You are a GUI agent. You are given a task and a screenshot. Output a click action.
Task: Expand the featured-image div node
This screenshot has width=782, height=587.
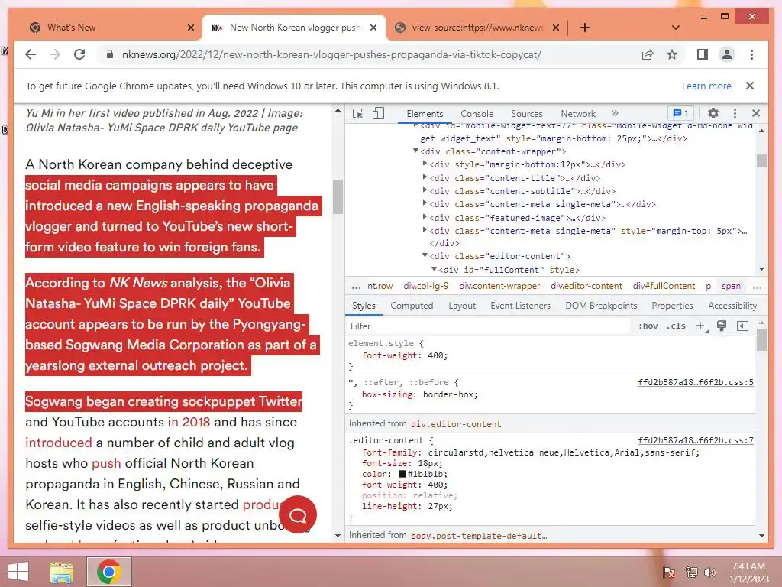(425, 216)
